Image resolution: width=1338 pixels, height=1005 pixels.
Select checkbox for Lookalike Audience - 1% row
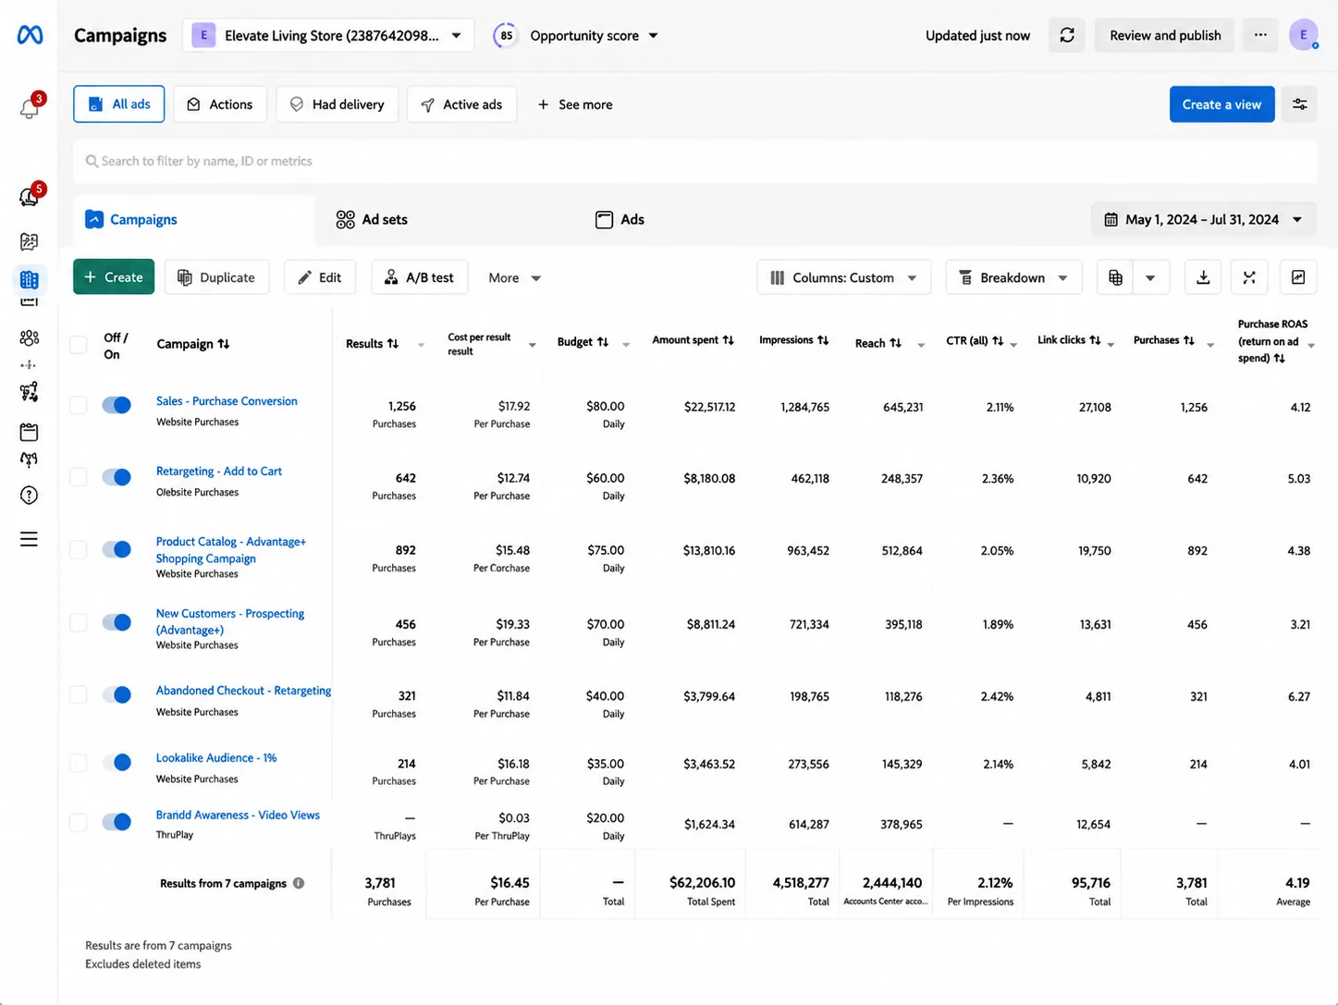[79, 763]
